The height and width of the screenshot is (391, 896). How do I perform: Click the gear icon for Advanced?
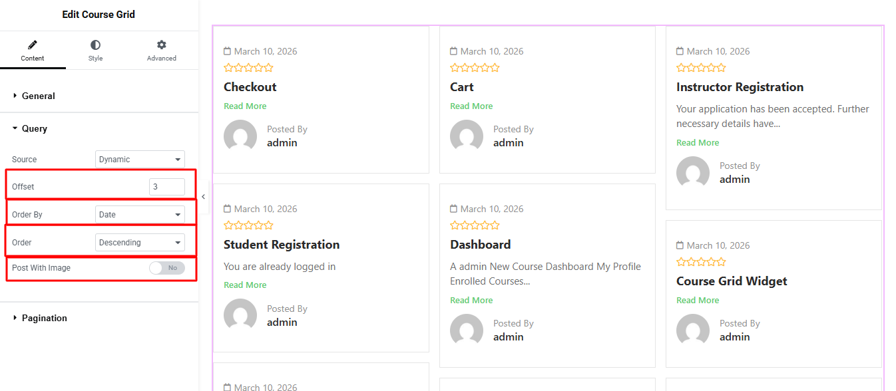161,45
